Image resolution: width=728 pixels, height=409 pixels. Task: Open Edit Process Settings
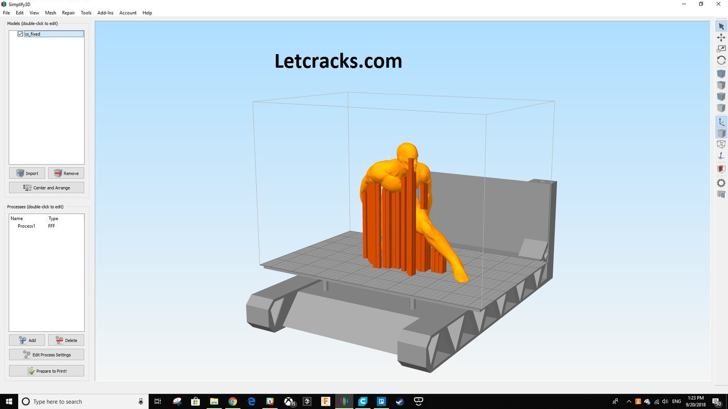tap(46, 354)
